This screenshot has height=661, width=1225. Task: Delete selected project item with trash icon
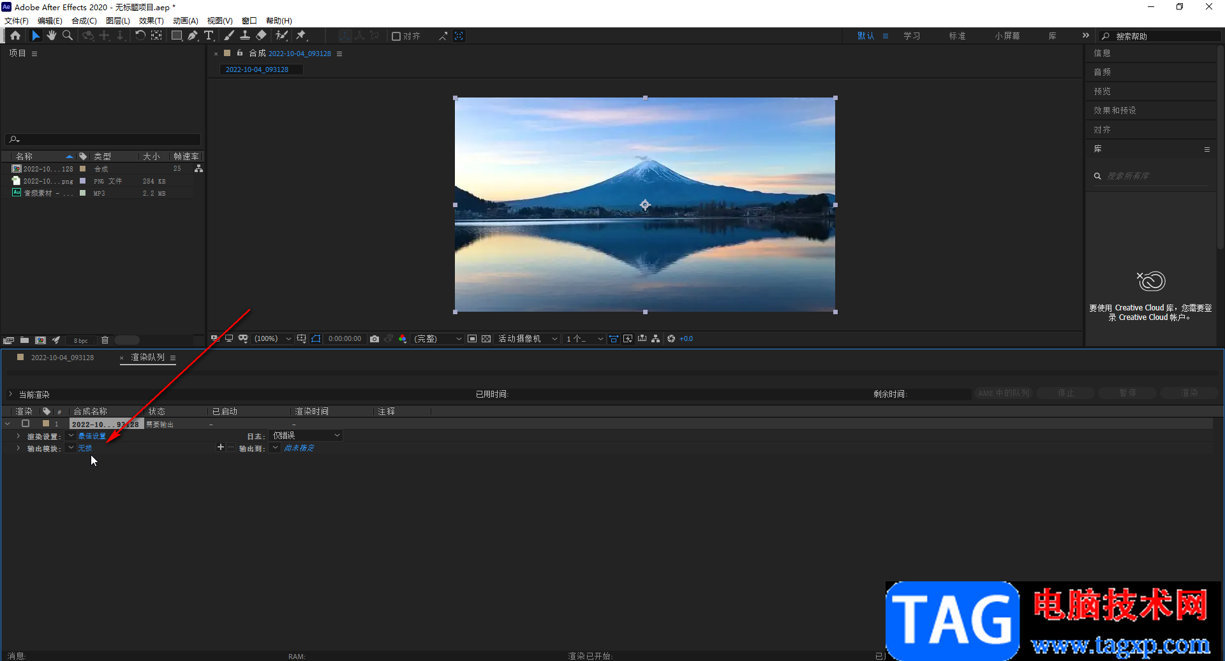[x=105, y=340]
